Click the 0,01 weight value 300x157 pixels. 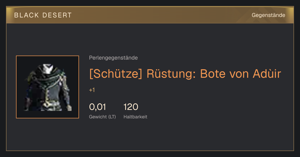coord(97,107)
